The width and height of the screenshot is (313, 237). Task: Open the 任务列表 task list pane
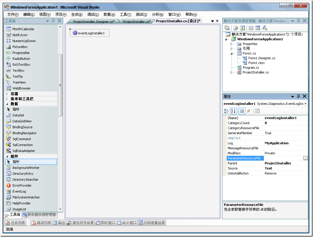click(x=15, y=223)
